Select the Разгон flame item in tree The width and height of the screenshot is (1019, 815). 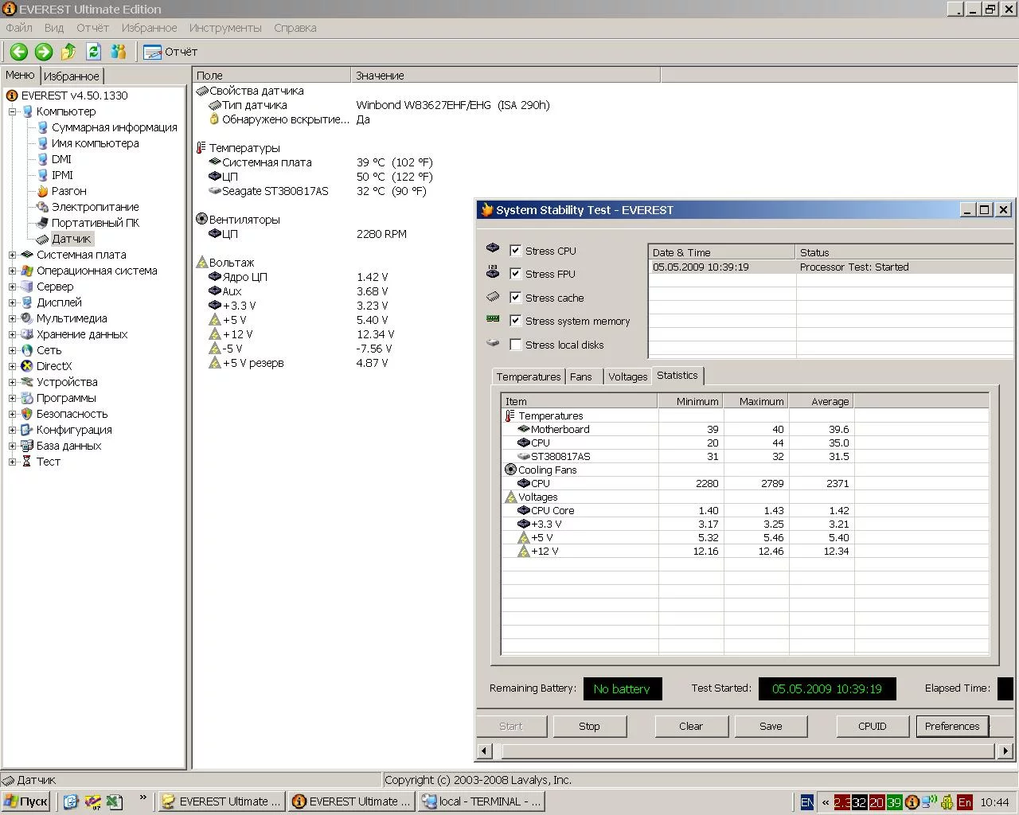point(68,191)
